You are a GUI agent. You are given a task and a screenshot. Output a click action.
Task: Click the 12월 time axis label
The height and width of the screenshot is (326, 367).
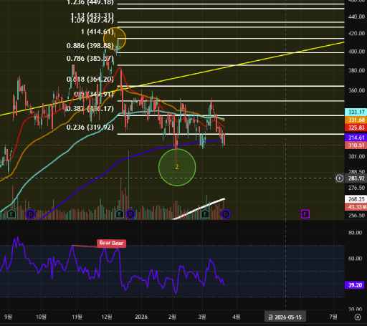(x=107, y=317)
